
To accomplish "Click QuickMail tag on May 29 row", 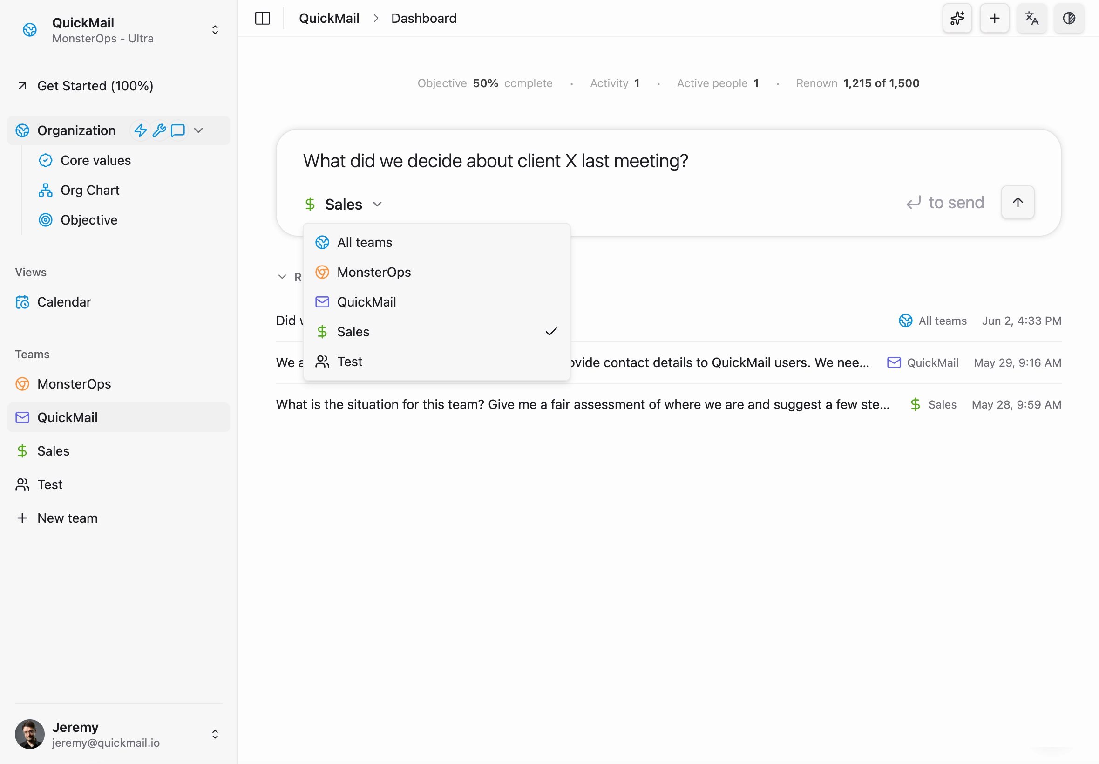I will [x=923, y=362].
